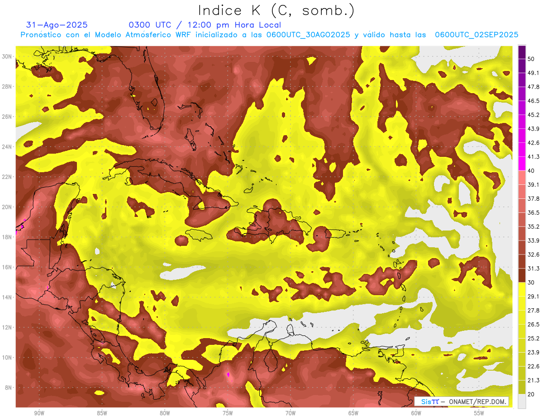Viewport: 543px width, 419px height.
Task: Click "0300 UTC / 12:00 pm Hora Local" time
Action: pos(205,25)
